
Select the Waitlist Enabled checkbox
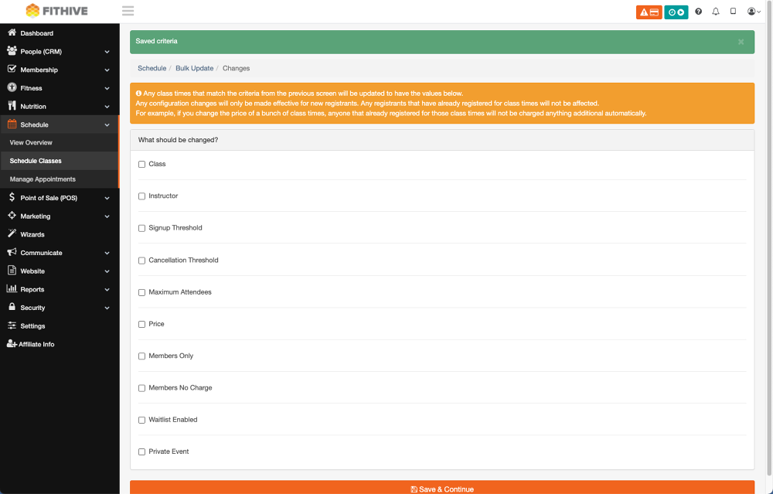(141, 420)
